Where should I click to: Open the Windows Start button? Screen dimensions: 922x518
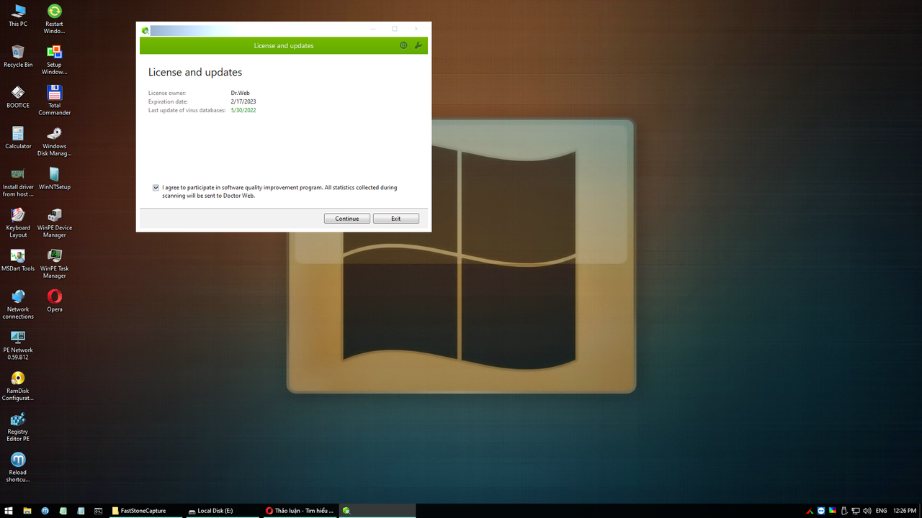9,511
